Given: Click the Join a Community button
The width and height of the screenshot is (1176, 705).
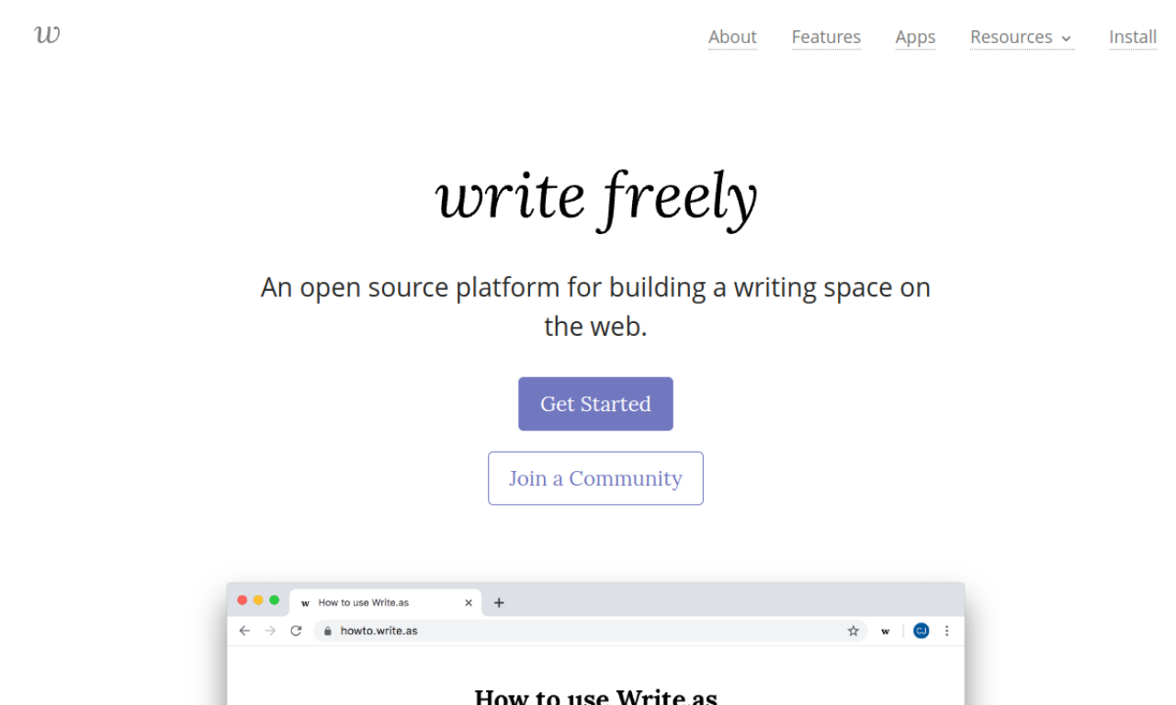Looking at the screenshot, I should click(595, 478).
